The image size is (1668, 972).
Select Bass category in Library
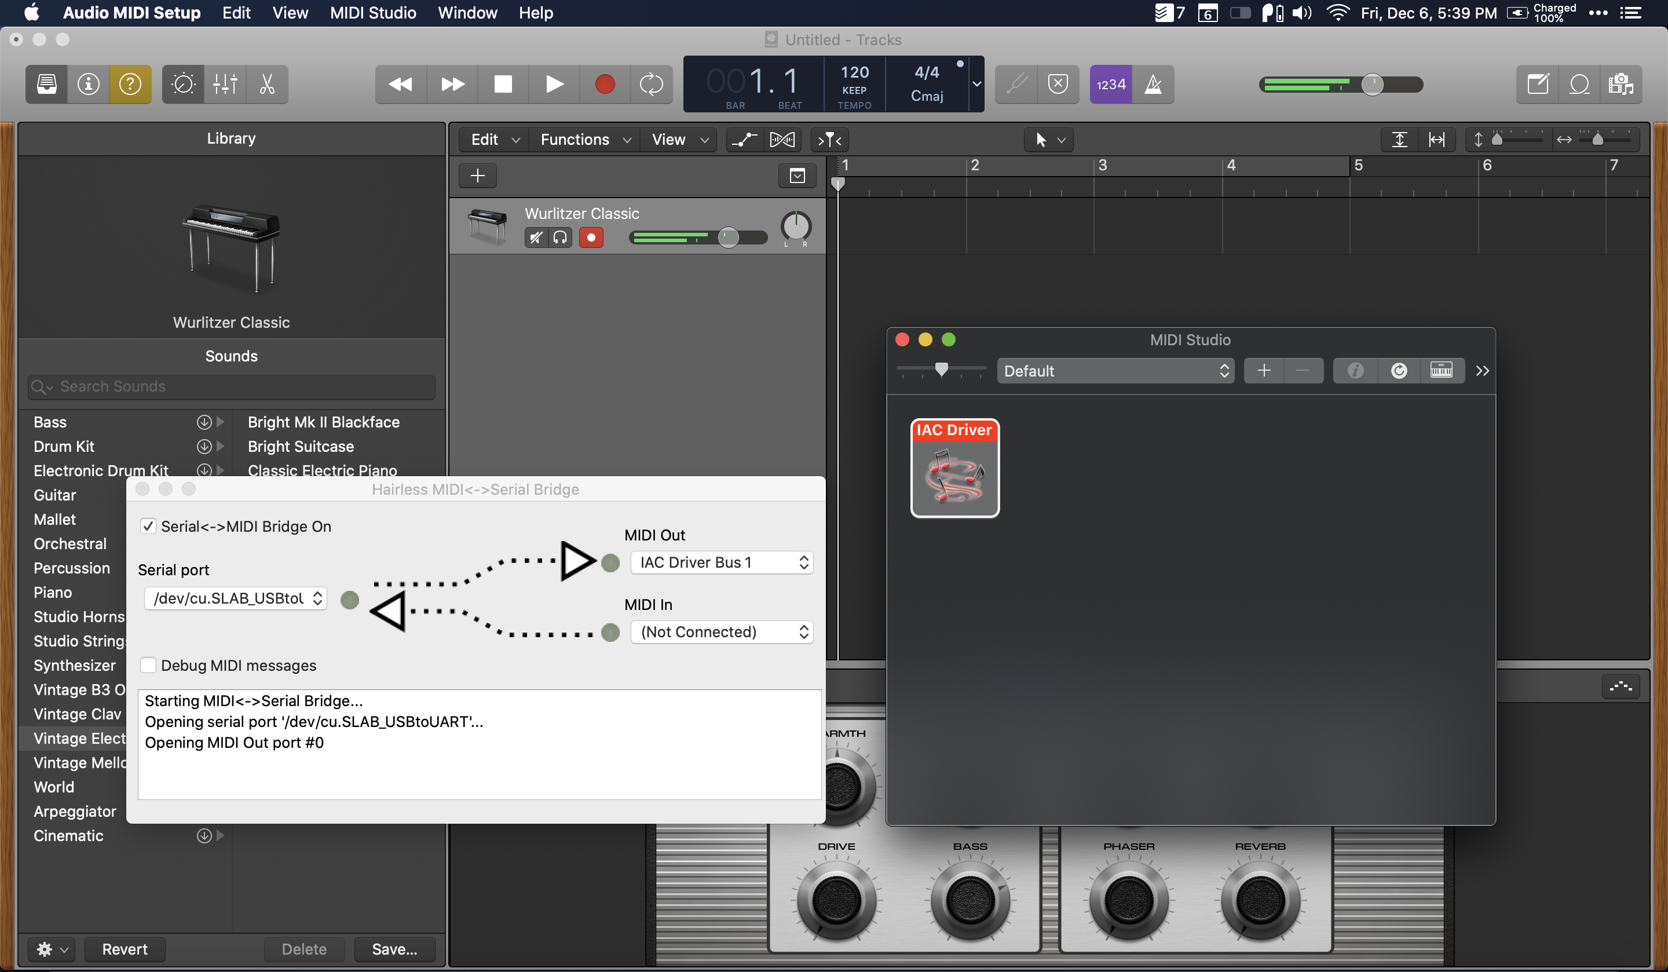pyautogui.click(x=50, y=422)
